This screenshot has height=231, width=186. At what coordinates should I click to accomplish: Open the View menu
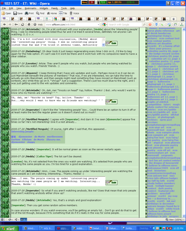coord(19,8)
